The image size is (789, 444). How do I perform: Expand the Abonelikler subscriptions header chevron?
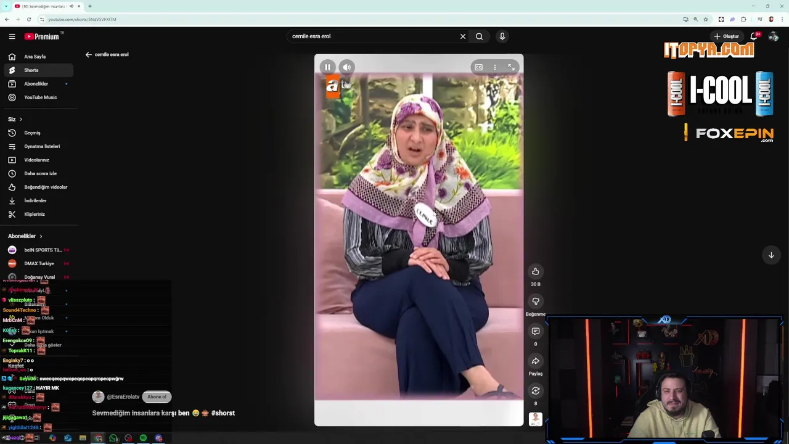[41, 236]
